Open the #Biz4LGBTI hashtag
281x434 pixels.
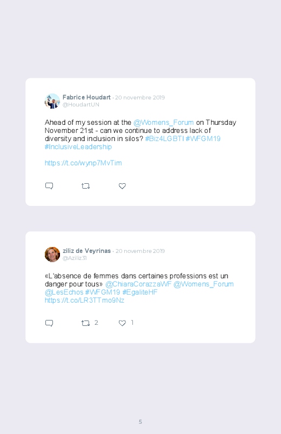(164, 139)
